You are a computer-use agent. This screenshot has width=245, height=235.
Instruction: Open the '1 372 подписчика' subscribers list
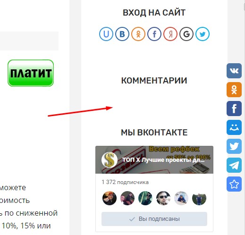pos(125,182)
